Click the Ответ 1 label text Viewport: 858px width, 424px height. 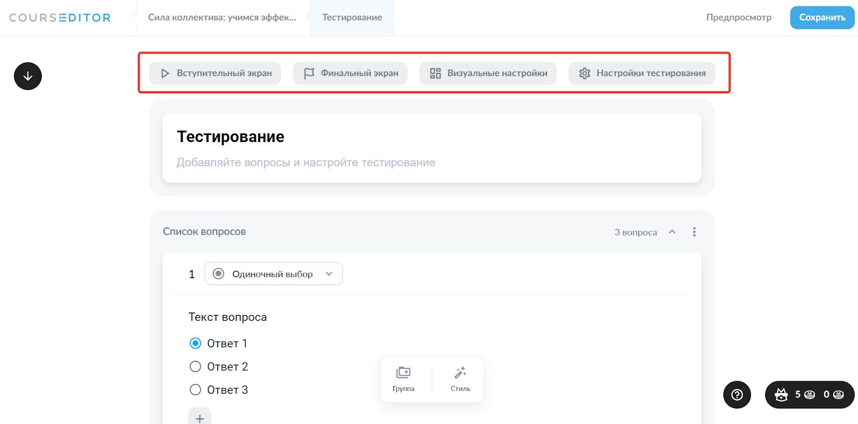pyautogui.click(x=227, y=343)
